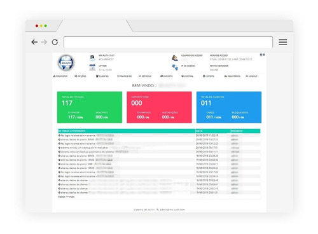Click the MK-AUTH globe logo
318x234 pixels.
coord(66,63)
